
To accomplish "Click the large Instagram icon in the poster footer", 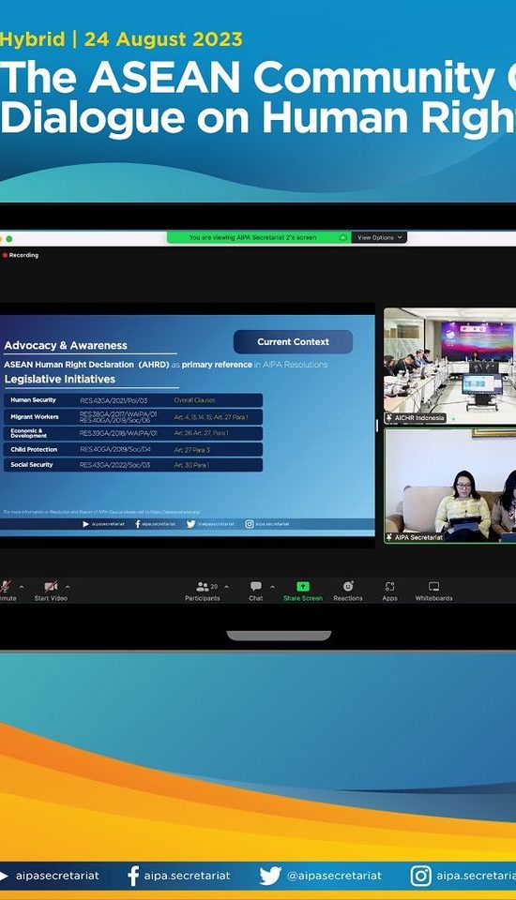I will (420, 876).
